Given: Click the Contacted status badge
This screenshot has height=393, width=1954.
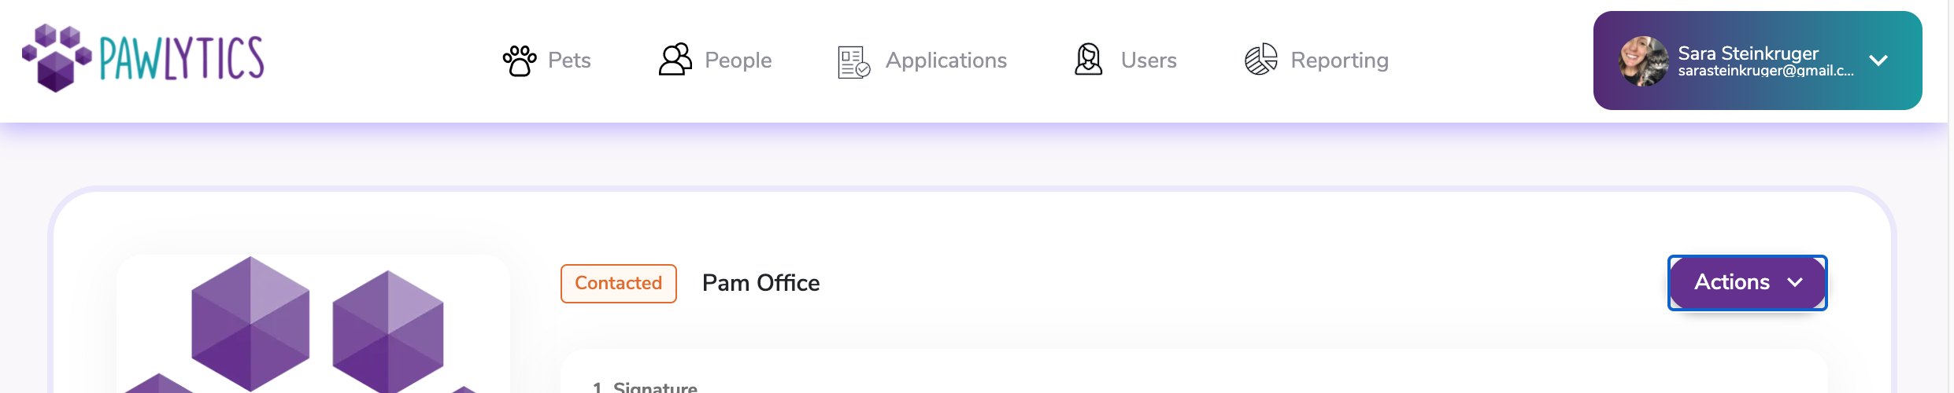Looking at the screenshot, I should 619,284.
